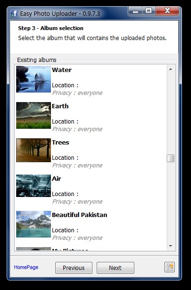
Task: Select the Air album thumbnail
Action: (x=33, y=186)
